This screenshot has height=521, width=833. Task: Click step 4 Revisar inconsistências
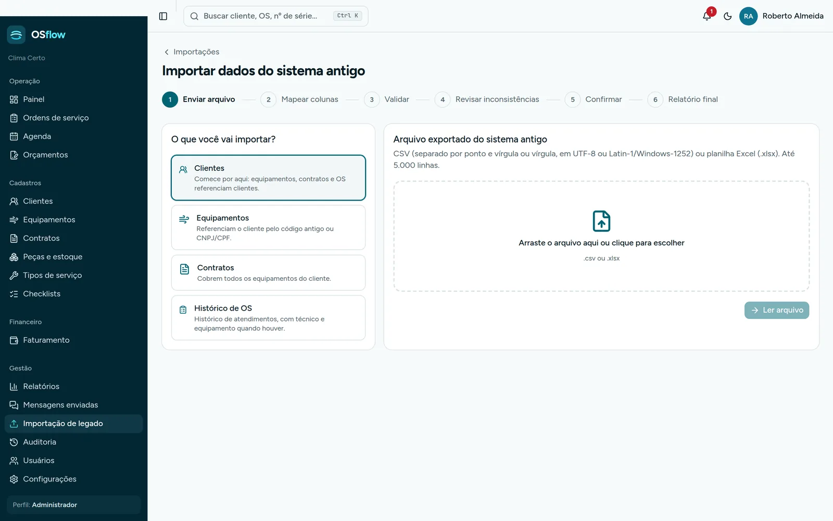click(487, 100)
